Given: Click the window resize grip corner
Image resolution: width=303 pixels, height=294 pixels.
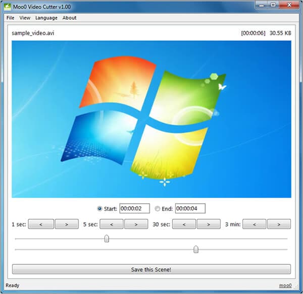Looking at the screenshot, I should (x=296, y=287).
